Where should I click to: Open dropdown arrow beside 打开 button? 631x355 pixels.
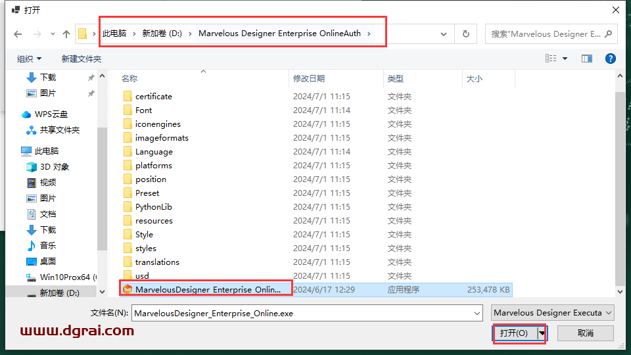(542, 333)
